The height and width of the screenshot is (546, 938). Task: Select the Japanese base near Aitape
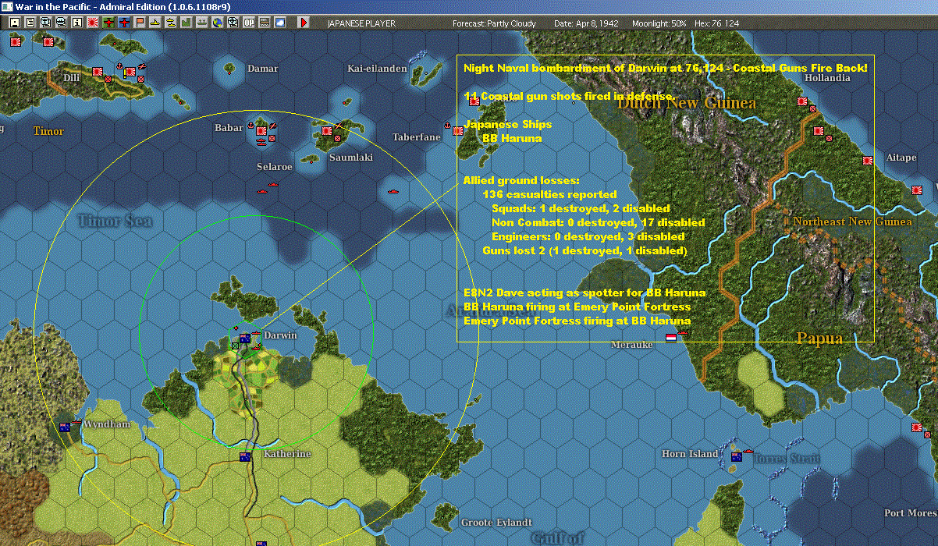pyautogui.click(x=867, y=160)
